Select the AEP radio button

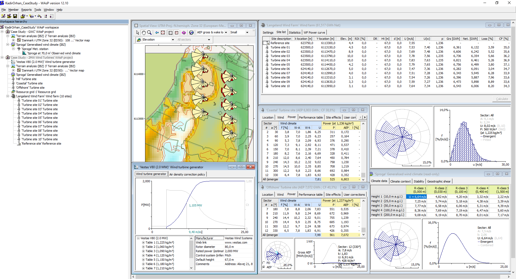[264, 267]
